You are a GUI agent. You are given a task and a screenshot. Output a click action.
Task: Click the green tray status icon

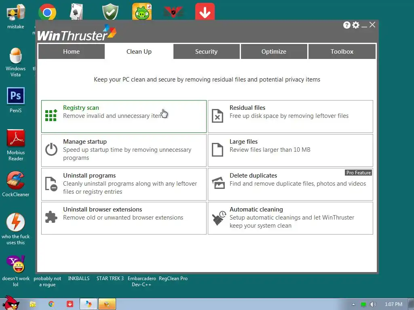coord(363,304)
